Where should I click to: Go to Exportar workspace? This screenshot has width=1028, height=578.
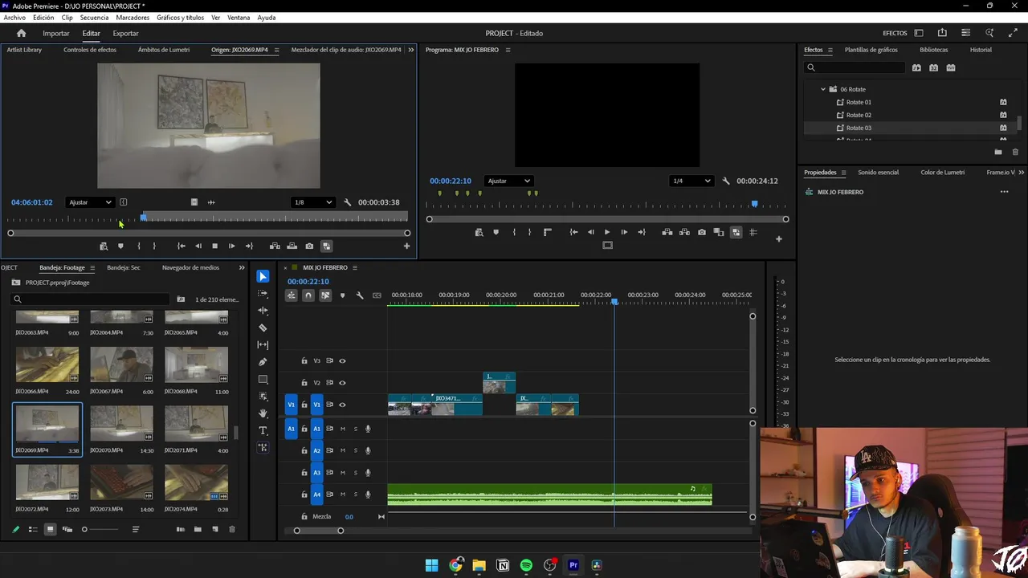[125, 33]
